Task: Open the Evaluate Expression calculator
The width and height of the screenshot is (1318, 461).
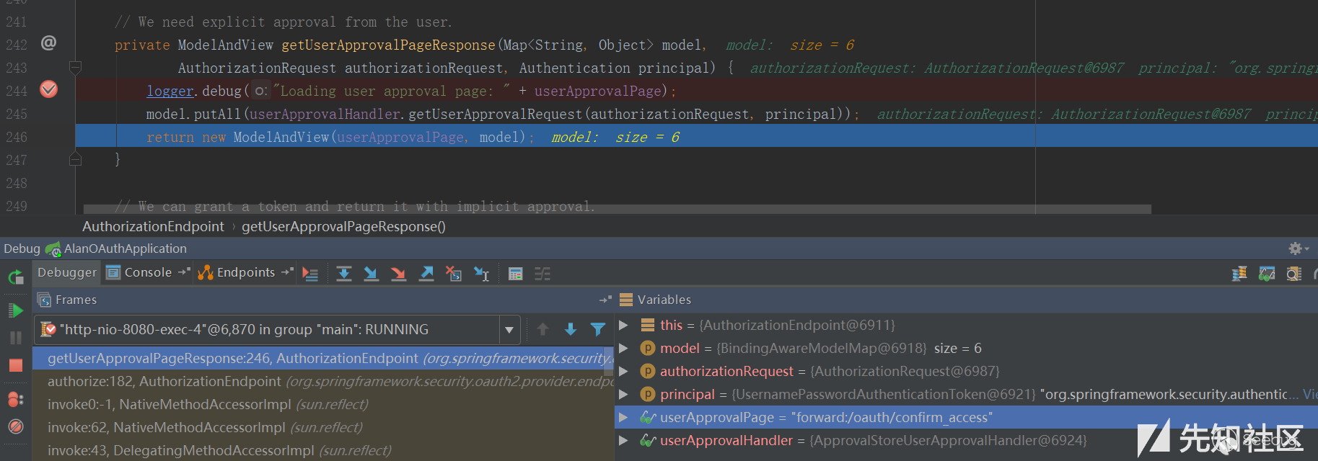Action: point(515,274)
